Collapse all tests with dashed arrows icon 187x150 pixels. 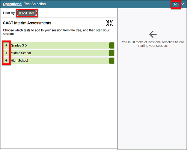[x=109, y=23]
